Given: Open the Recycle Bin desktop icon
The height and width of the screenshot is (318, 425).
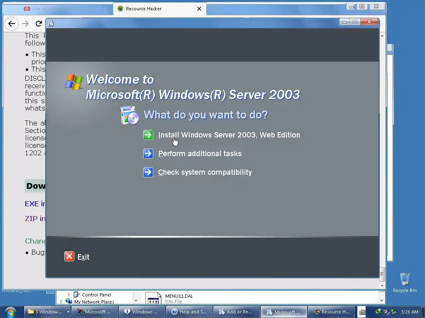Looking at the screenshot, I should pos(405,282).
